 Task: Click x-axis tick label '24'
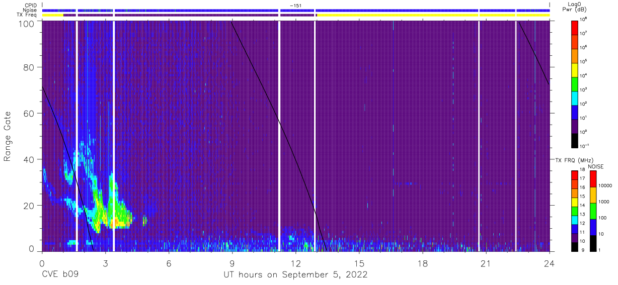pyautogui.click(x=550, y=263)
